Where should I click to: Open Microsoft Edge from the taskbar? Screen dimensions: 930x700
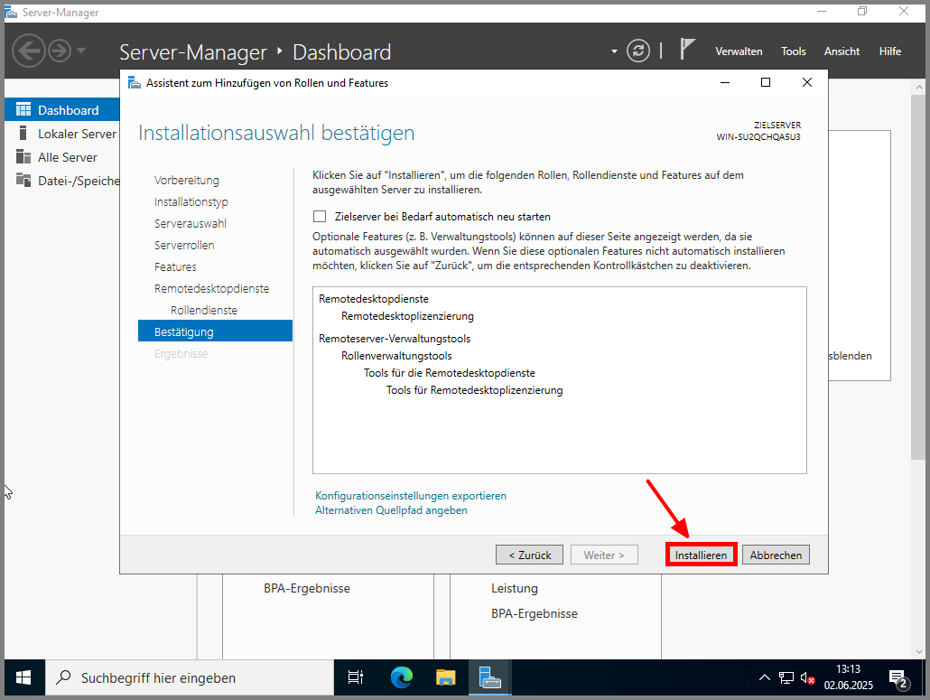(401, 677)
